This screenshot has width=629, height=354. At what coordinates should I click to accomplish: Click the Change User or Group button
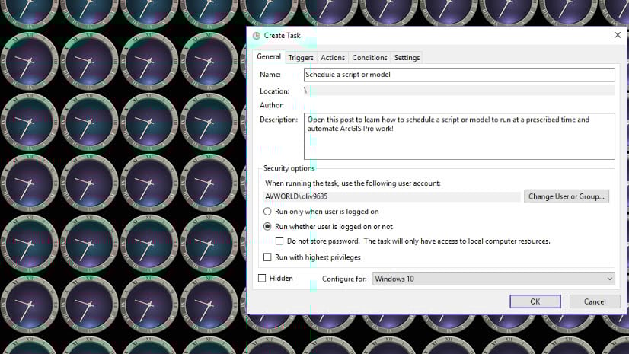[x=567, y=196]
